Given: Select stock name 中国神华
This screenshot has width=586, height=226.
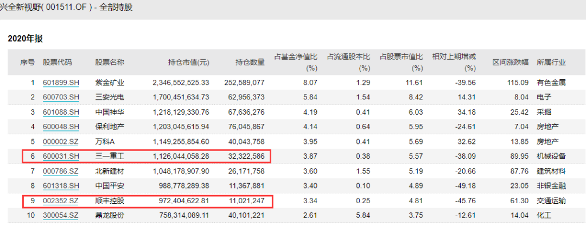Looking at the screenshot, I should pos(110,112).
